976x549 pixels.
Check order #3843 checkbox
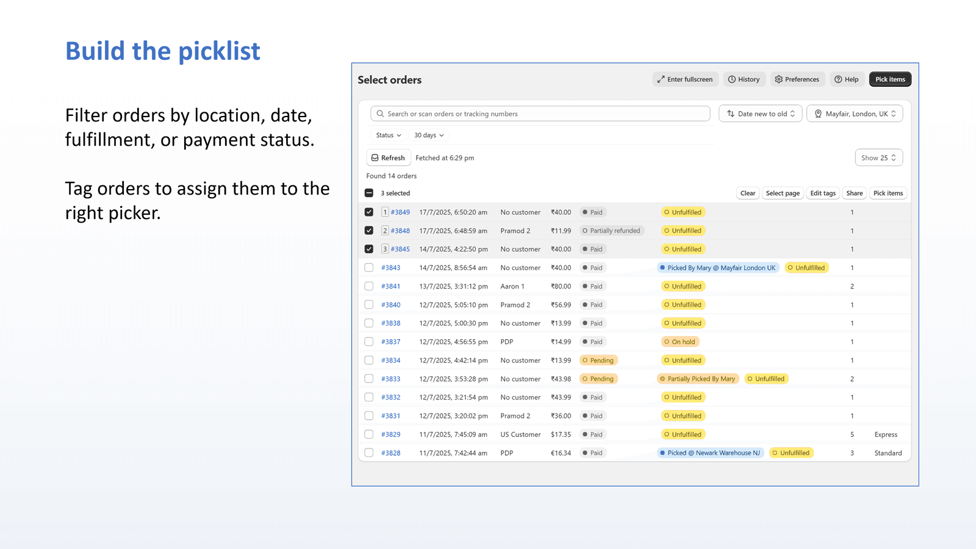(x=369, y=268)
